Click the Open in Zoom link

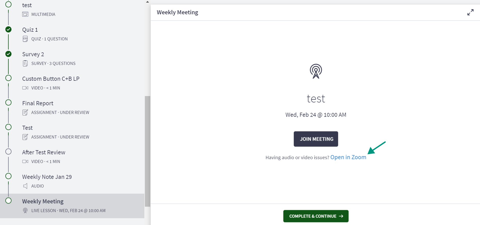pos(348,157)
